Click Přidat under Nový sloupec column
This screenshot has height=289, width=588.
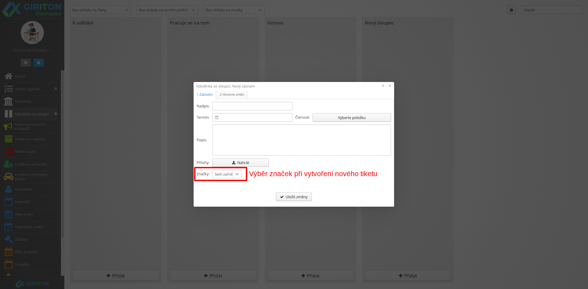pyautogui.click(x=408, y=276)
